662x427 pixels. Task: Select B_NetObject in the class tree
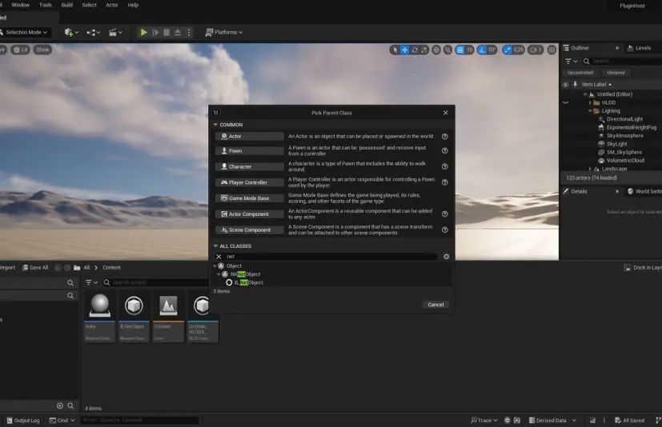pyautogui.click(x=248, y=282)
